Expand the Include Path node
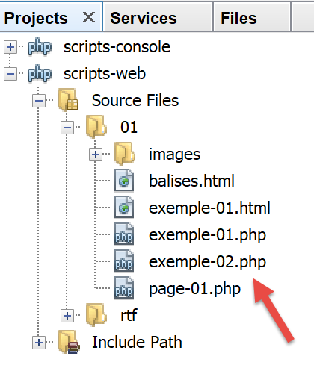314x374 pixels. (x=39, y=343)
